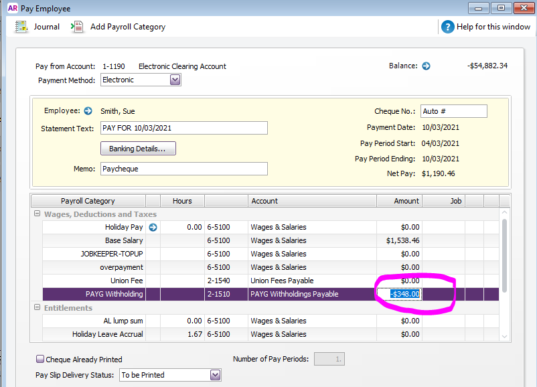Toggle Cheque Already Printed checkbox
Screen dimensions: 537x387
coord(40,360)
